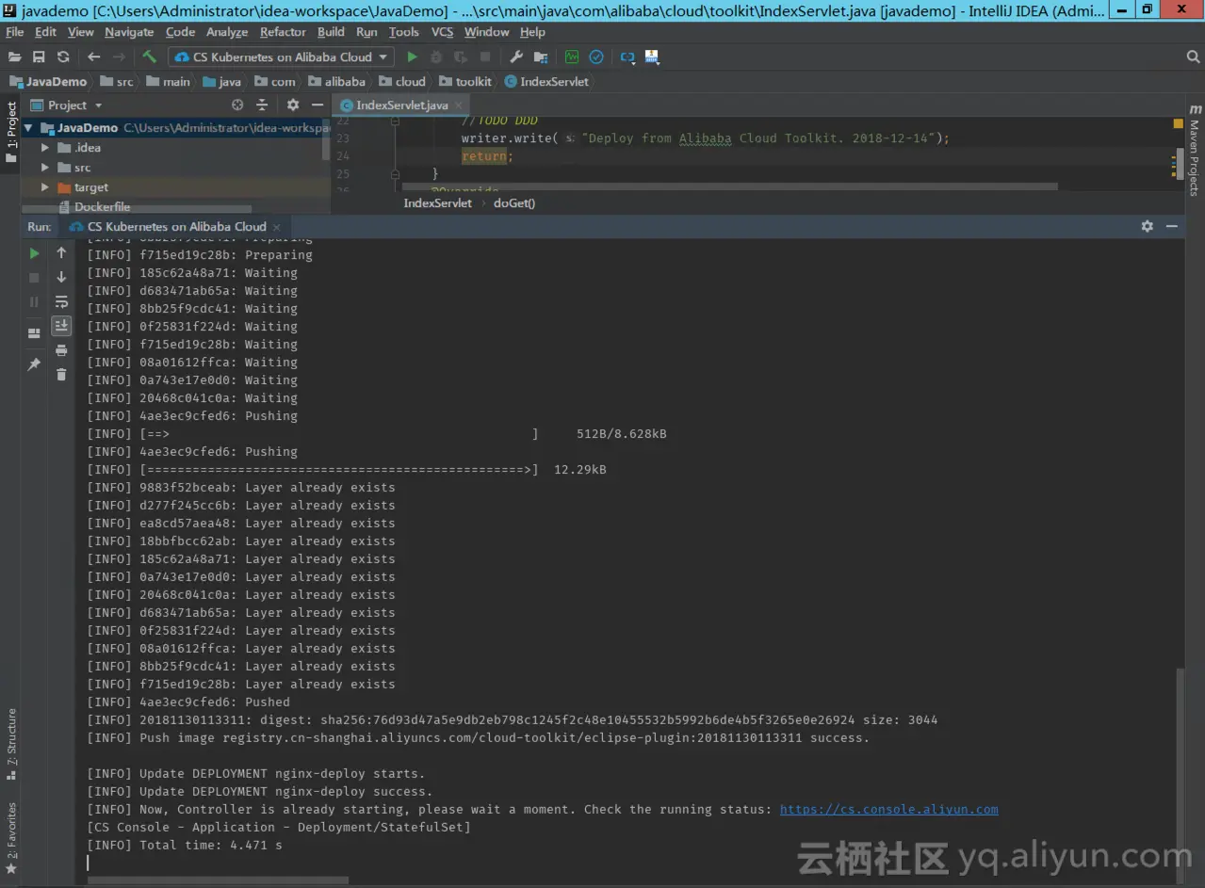Collapse all in the Project panel
Screen dimensions: 1205x888
[x=262, y=105]
